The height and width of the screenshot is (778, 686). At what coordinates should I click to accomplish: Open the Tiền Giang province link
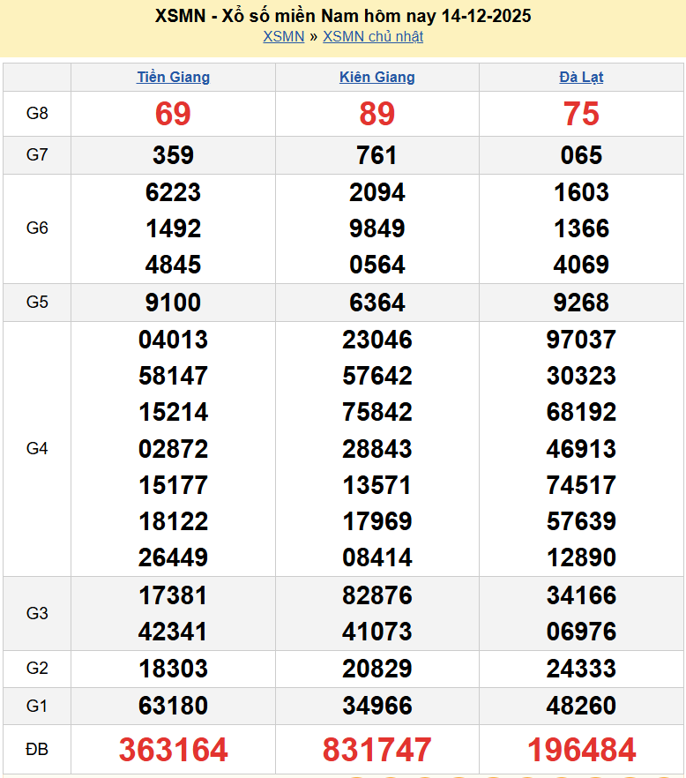pos(173,77)
